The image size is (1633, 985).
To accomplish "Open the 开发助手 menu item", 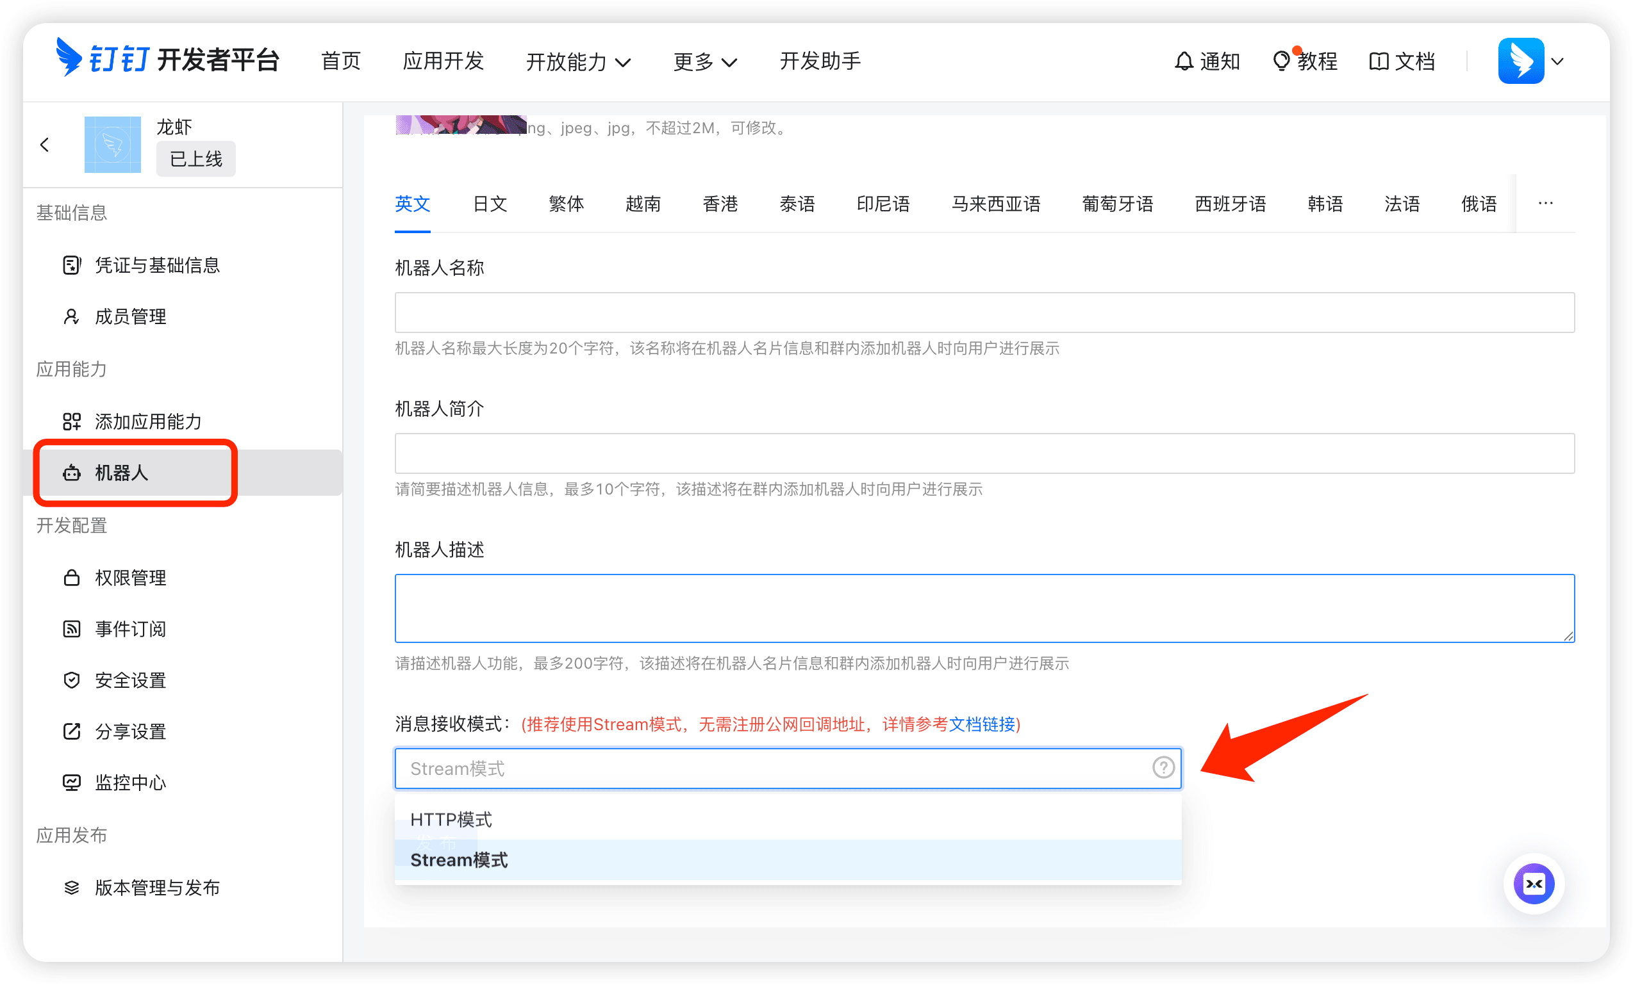I will pyautogui.click(x=819, y=61).
